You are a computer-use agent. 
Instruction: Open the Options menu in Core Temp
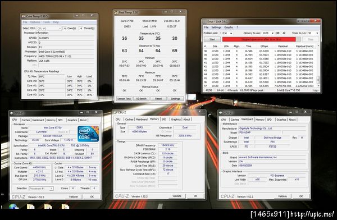pos(35,22)
